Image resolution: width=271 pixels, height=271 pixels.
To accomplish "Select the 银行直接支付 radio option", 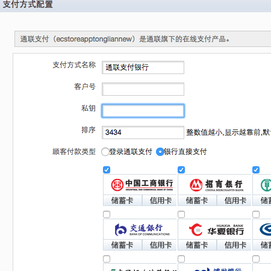I will pyautogui.click(x=160, y=152).
